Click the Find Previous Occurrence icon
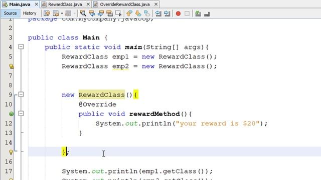321x180 pixels. (92, 13)
